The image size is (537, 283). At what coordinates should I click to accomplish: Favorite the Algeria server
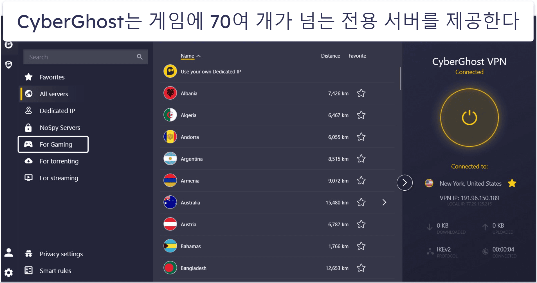[361, 115]
